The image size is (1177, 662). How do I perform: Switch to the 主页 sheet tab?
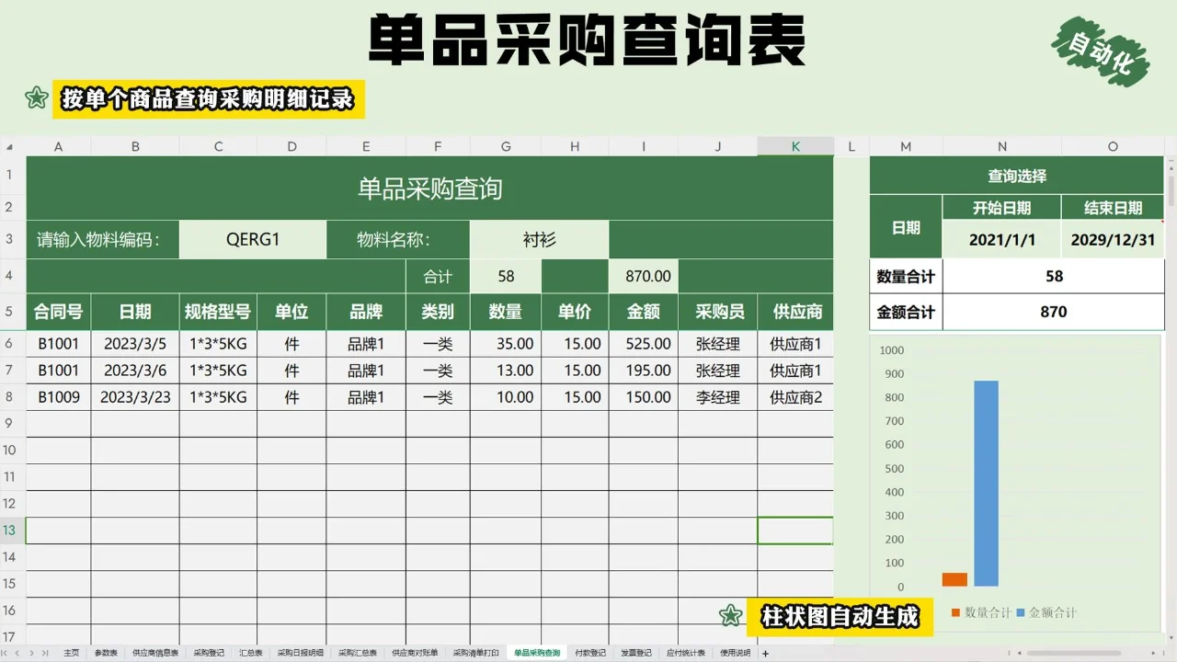[x=72, y=652]
